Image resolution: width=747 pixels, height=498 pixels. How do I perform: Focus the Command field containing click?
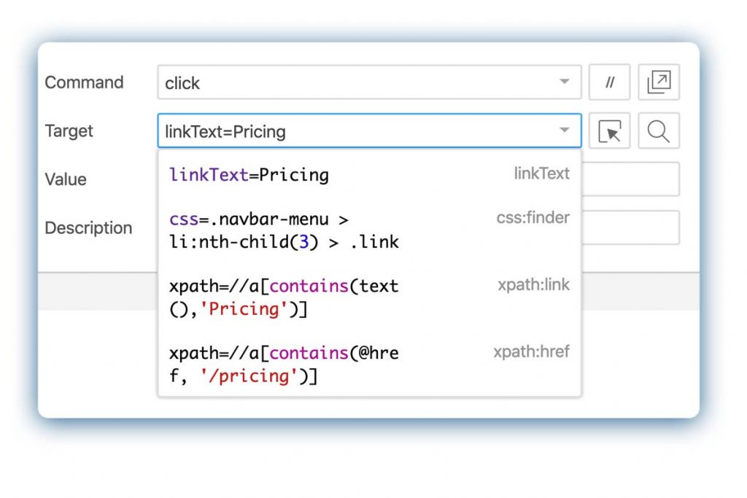pos(350,82)
